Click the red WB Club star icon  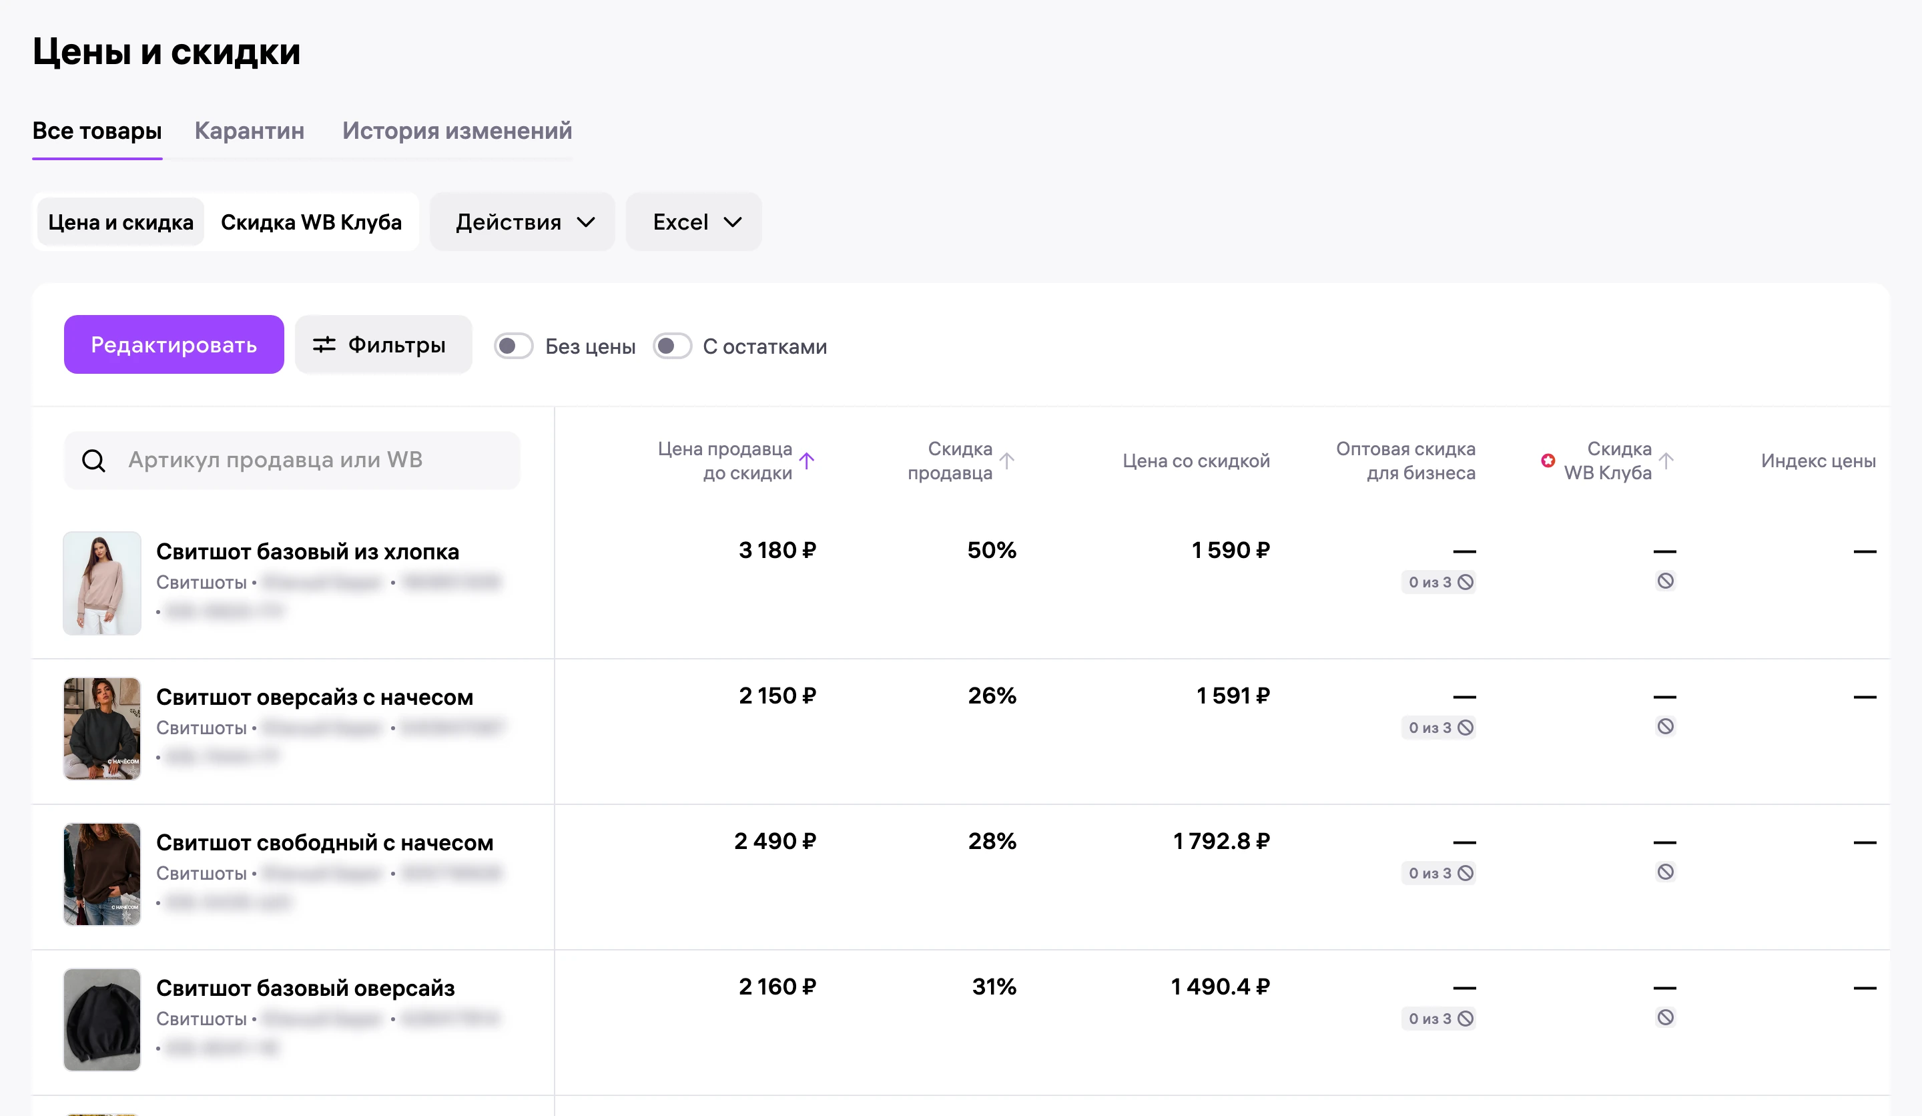pos(1548,460)
